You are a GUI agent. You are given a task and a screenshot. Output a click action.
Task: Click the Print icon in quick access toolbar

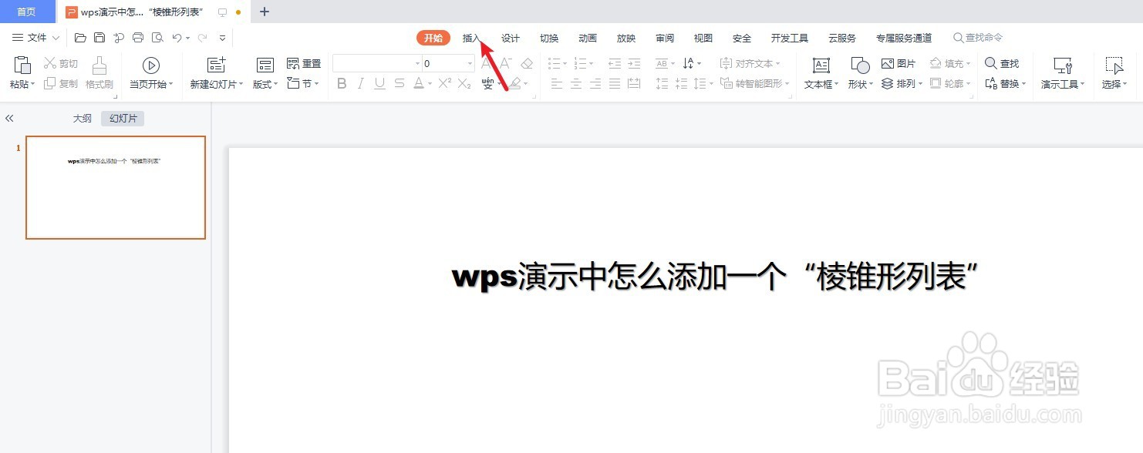click(138, 38)
